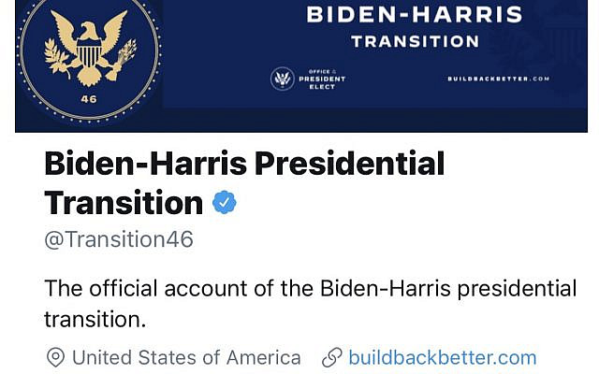599x374 pixels.
Task: Click the Office of President Elect text
Action: (322, 79)
